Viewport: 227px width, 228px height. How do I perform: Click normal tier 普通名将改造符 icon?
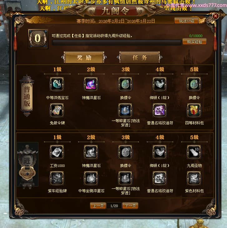tap(160, 110)
